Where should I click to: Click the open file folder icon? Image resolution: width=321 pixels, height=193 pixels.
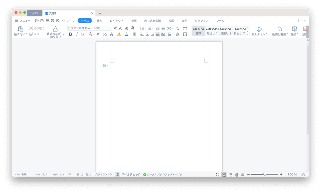[37, 21]
